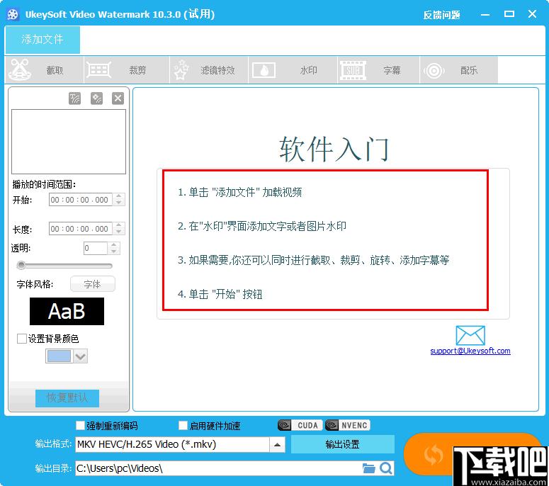This screenshot has height=486, width=549.
Task: Click the 开始 start time field
Action: coord(81,200)
